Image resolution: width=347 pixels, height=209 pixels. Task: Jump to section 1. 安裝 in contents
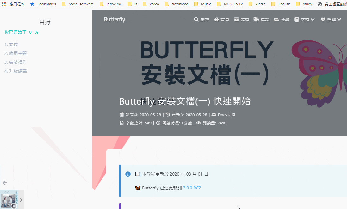pos(11,45)
